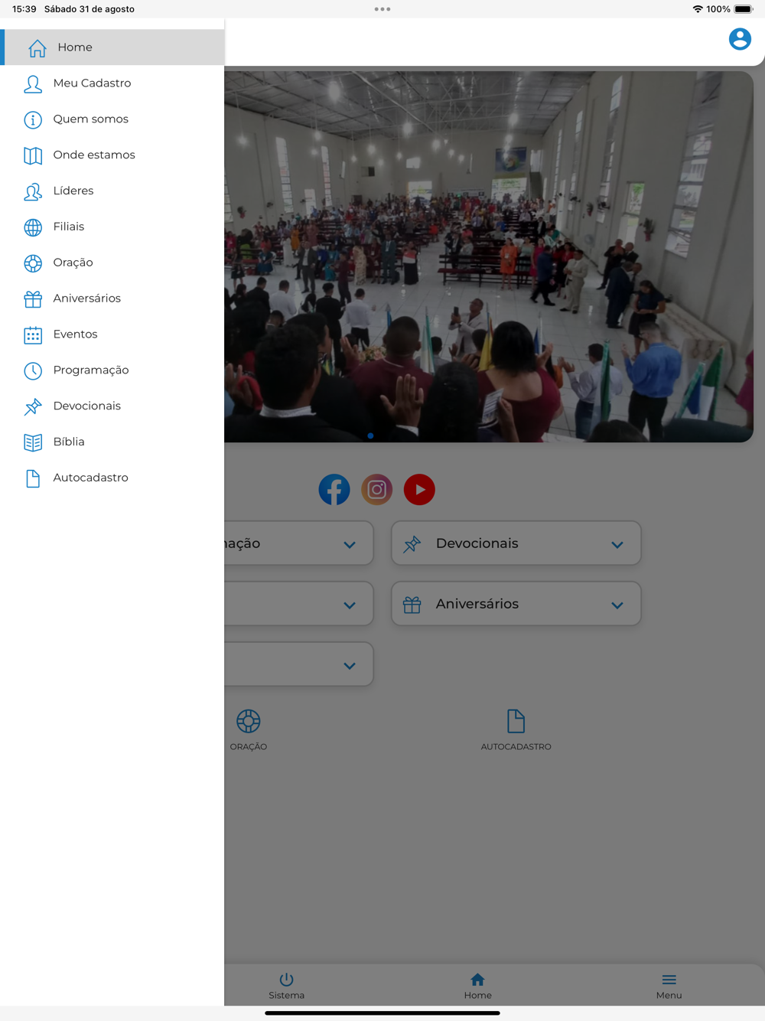Expand the second left card chevron
This screenshot has width=765, height=1021.
(350, 605)
